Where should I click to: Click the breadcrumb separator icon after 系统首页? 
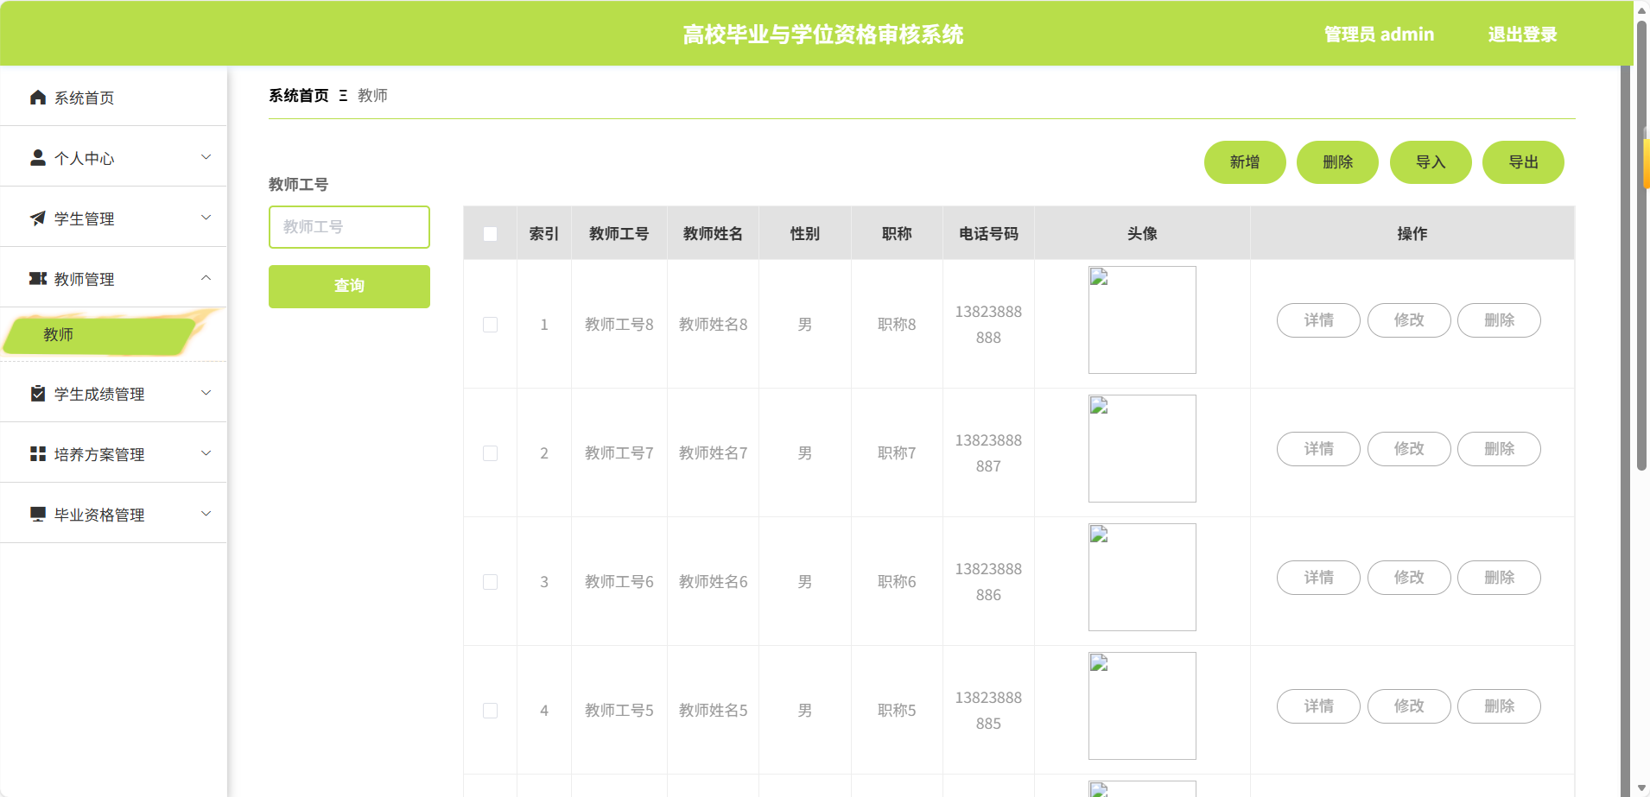click(343, 96)
